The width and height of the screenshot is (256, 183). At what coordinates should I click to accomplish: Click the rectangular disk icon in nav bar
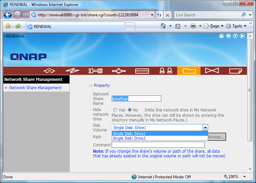click(x=142, y=71)
